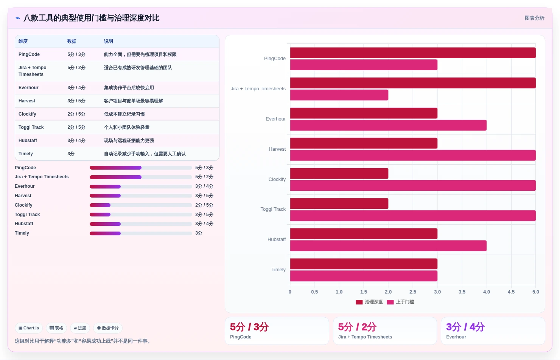Screen dimensions: 560x360
Task: Click the footnote about 功能多 and 容易成功上线
Action: (83, 341)
